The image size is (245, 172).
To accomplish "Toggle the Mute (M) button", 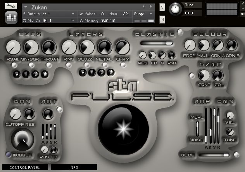I will tap(162, 19).
